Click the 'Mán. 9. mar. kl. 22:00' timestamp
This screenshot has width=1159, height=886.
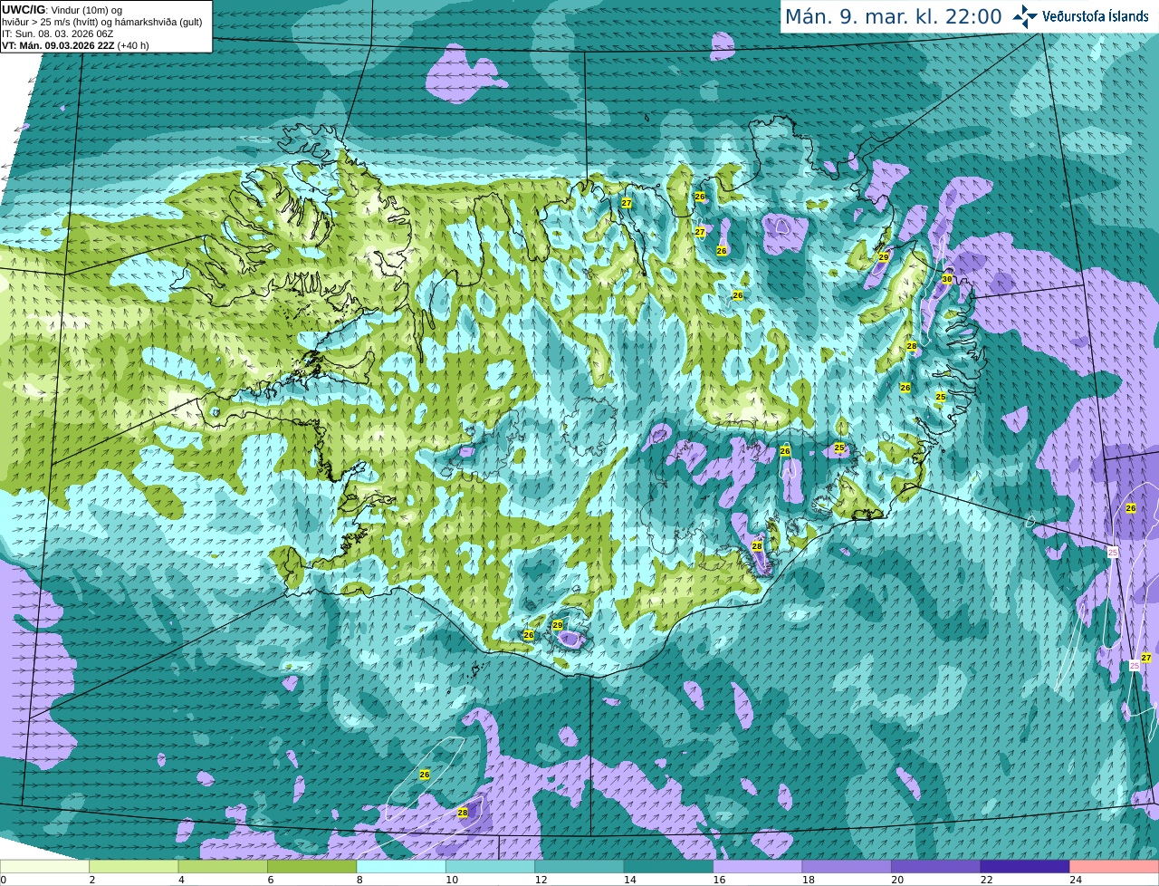pyautogui.click(x=893, y=16)
